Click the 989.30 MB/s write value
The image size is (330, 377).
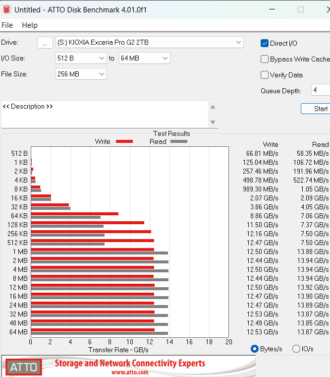click(260, 189)
